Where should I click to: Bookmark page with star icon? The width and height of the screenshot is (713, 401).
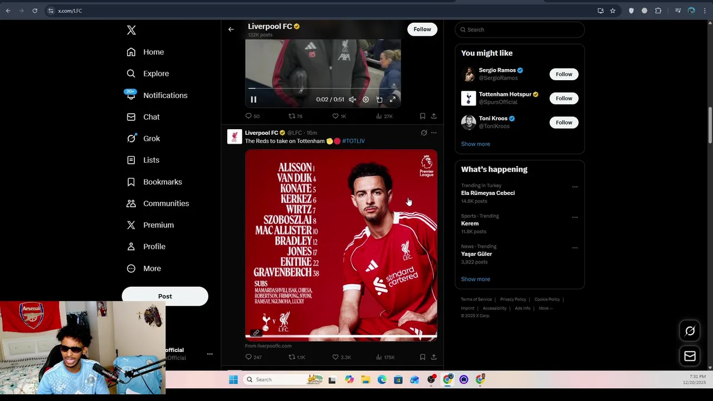click(613, 11)
